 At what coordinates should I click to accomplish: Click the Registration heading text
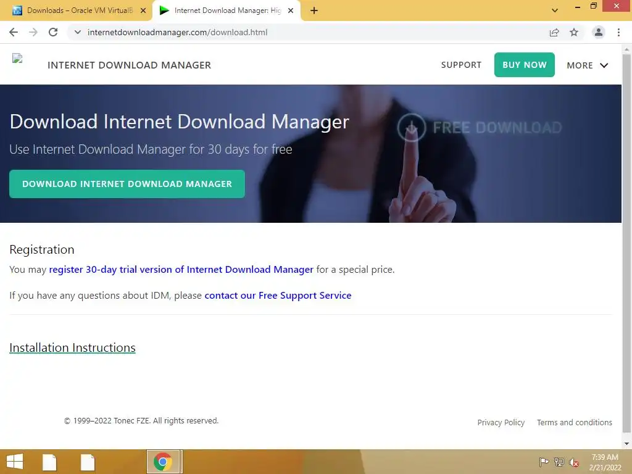tap(42, 249)
